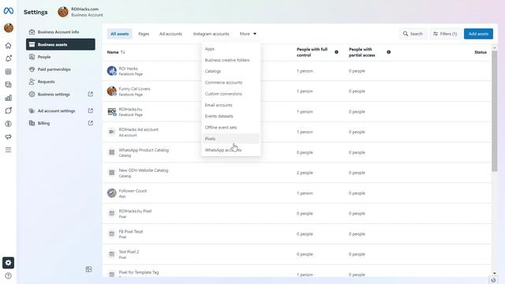
Task: Open the ROIHacks.hu Facebook Page row
Action: pos(297,112)
